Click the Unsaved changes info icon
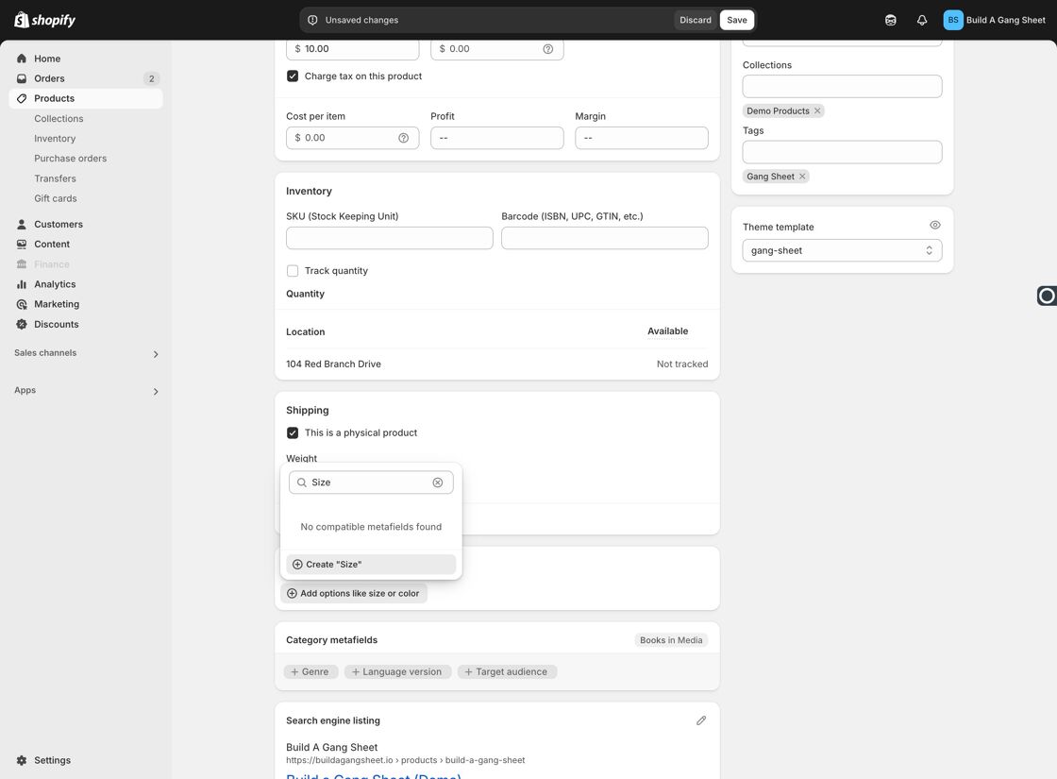The height and width of the screenshot is (779, 1057). (x=312, y=20)
